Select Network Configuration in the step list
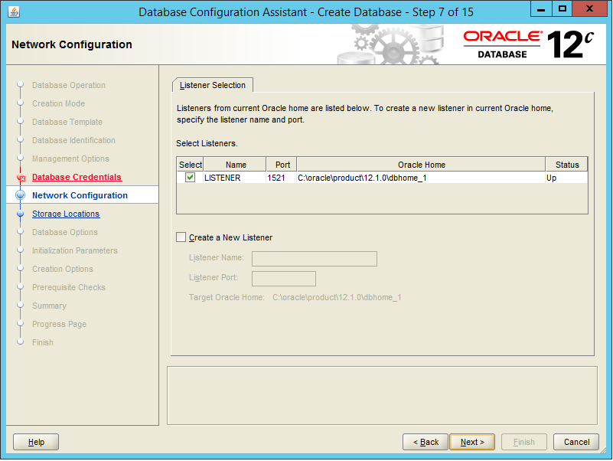 [x=80, y=195]
